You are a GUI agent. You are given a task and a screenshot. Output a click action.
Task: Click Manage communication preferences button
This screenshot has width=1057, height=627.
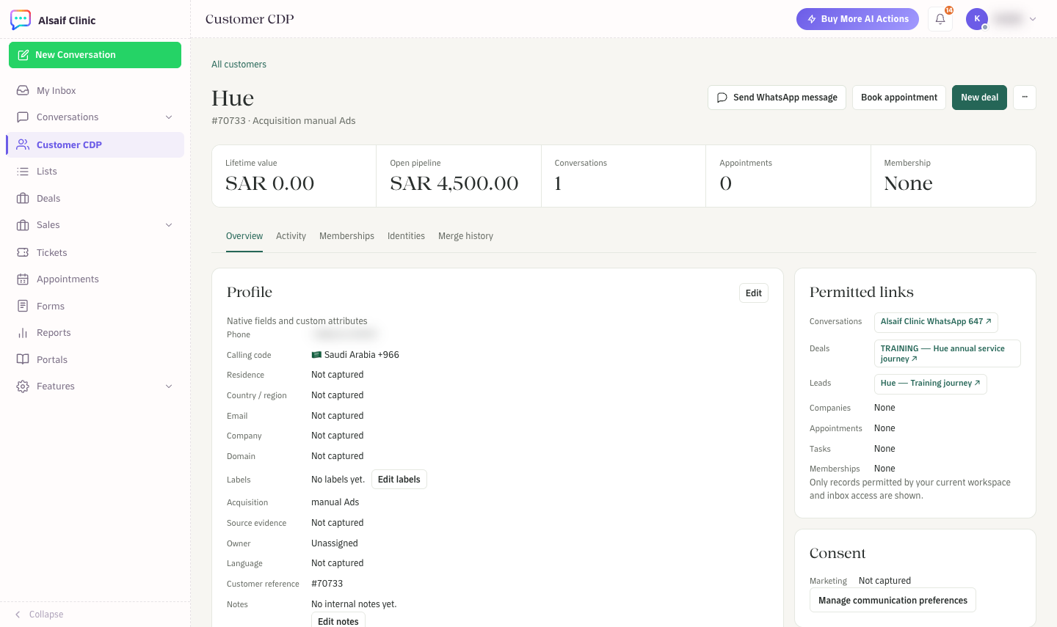[x=893, y=600]
